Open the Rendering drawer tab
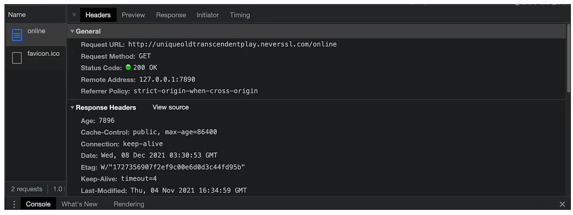This screenshot has width=573, height=215. (129, 204)
